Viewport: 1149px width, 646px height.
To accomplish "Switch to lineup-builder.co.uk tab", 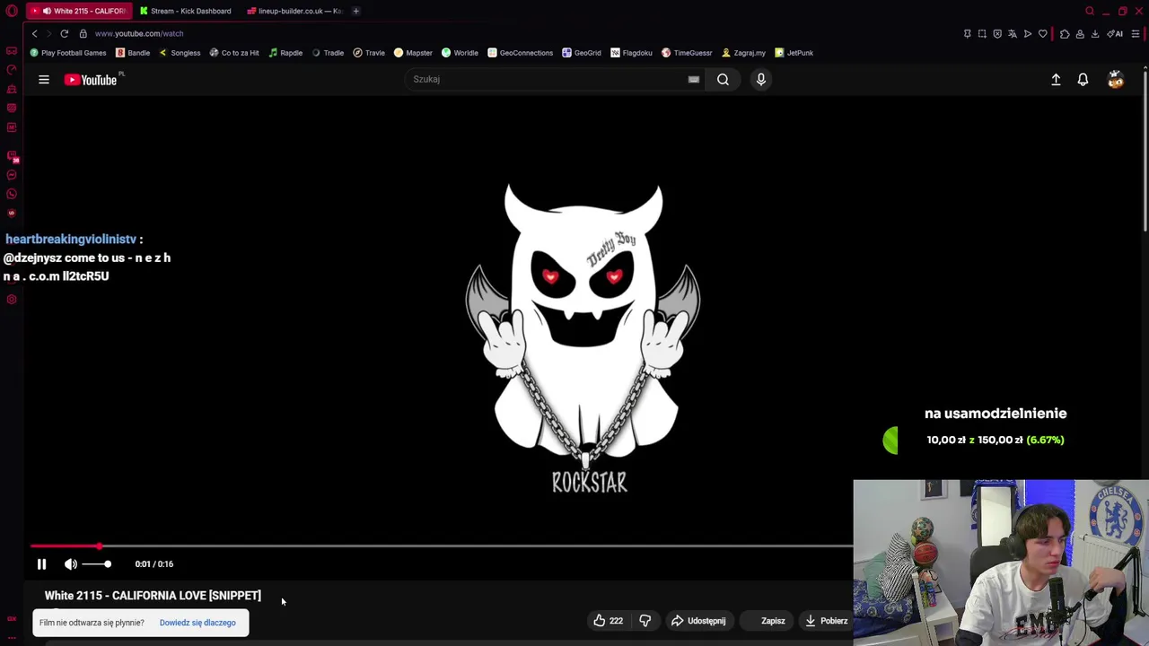I will (294, 11).
